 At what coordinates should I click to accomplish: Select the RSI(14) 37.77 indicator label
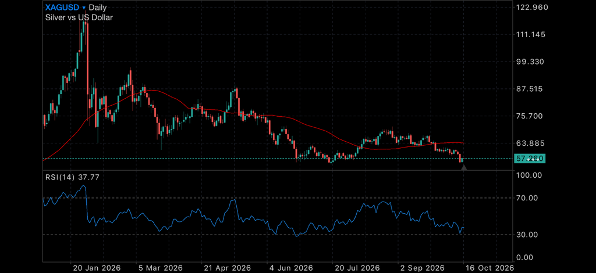click(72, 177)
